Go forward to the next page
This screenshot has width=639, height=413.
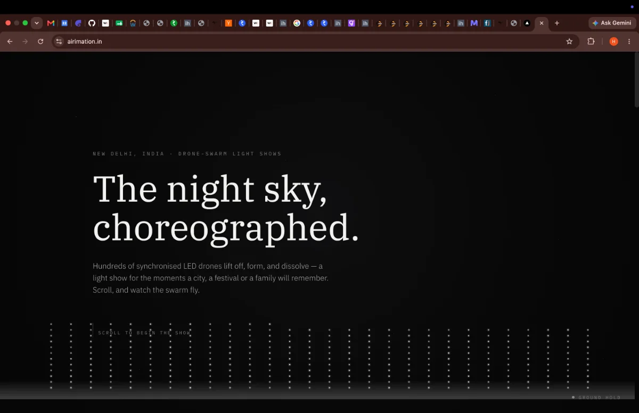click(x=25, y=42)
